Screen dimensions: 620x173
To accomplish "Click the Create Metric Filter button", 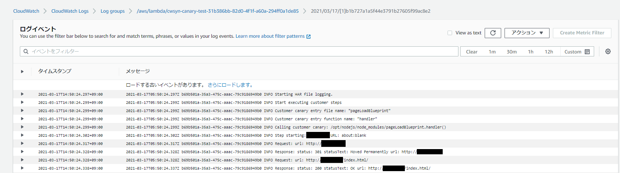I will tap(582, 33).
